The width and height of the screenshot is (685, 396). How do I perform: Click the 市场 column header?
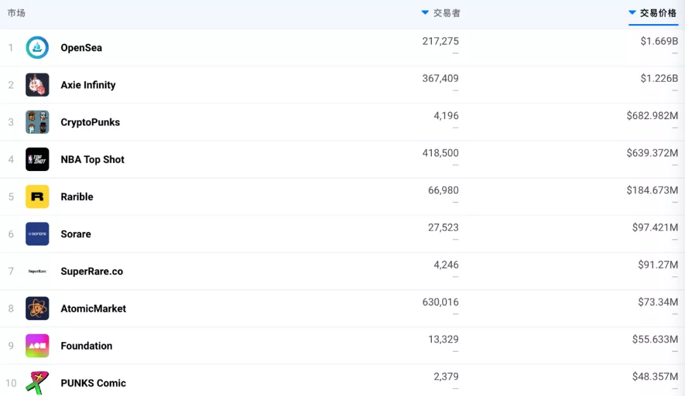tap(16, 13)
